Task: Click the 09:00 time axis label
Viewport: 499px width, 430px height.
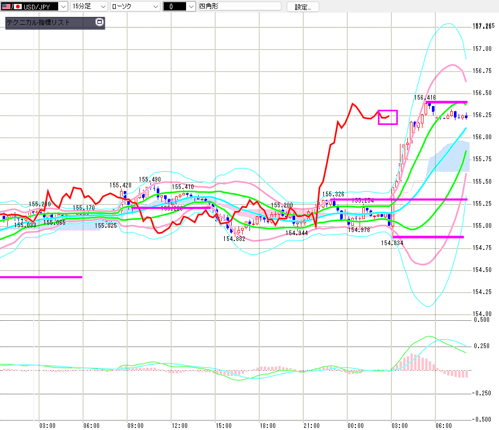Action: click(x=136, y=426)
